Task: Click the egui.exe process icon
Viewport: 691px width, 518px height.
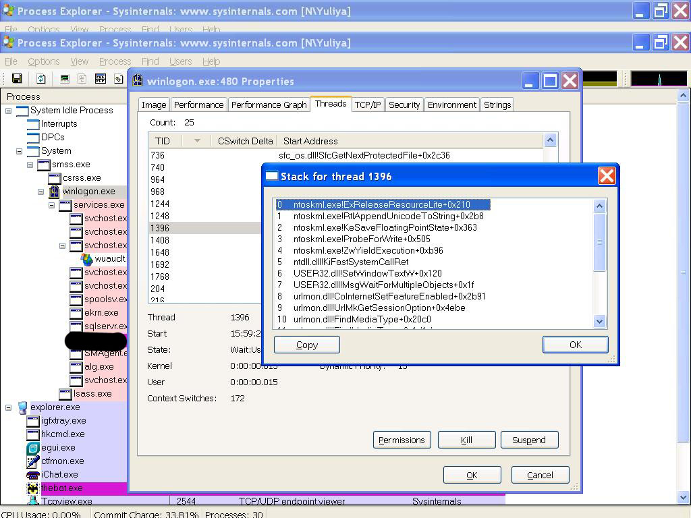Action: [x=33, y=448]
